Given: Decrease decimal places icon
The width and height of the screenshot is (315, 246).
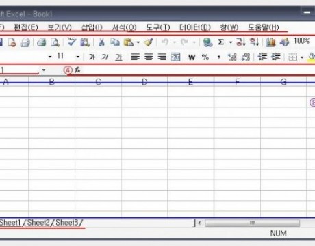Looking at the screenshot, I should (246, 57).
